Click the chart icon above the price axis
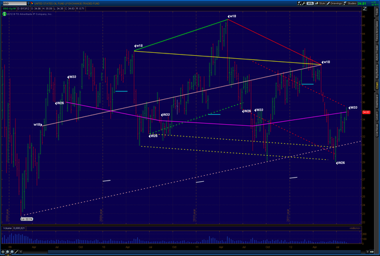The width and height of the screenshot is (380, 256). pos(365,8)
